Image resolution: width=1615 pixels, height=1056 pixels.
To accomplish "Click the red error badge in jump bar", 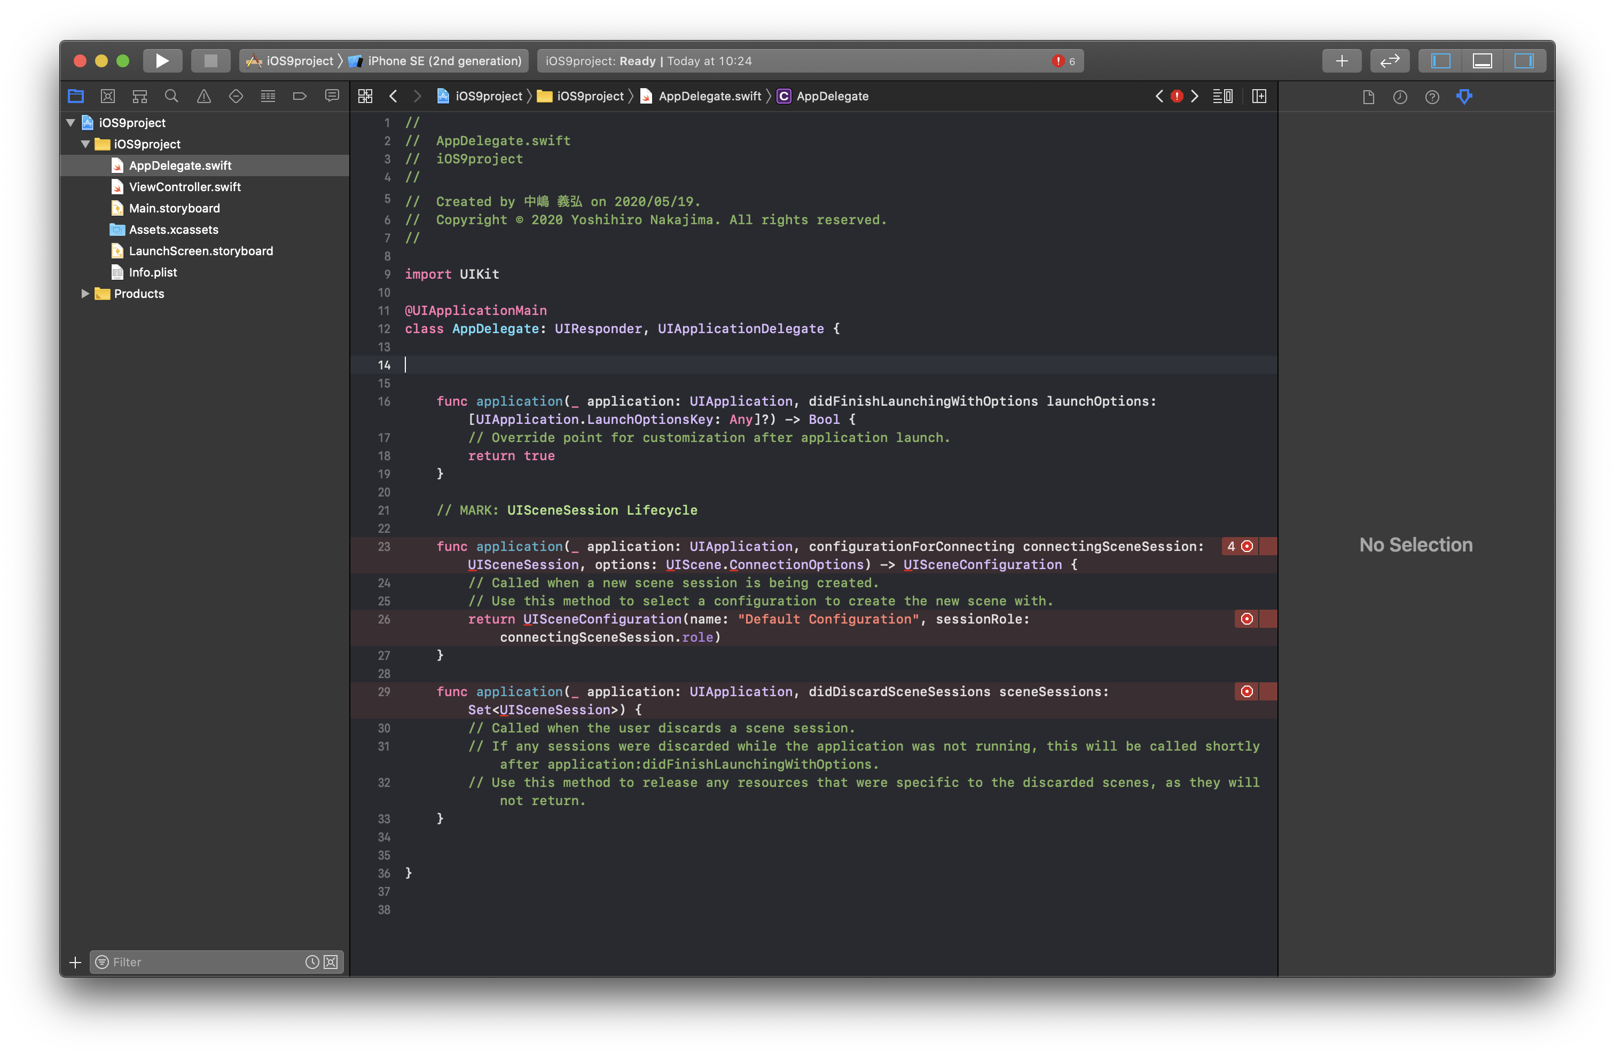I will (x=1177, y=96).
